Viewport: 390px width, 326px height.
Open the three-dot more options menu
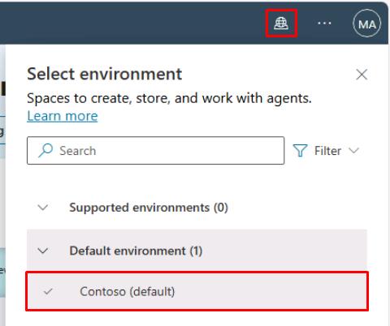(x=324, y=24)
